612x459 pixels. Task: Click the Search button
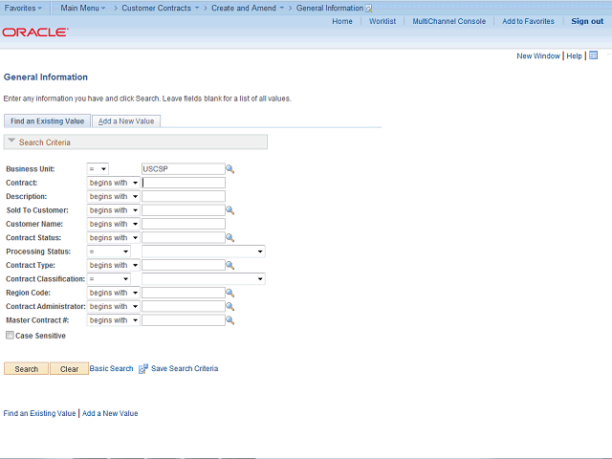(x=26, y=369)
